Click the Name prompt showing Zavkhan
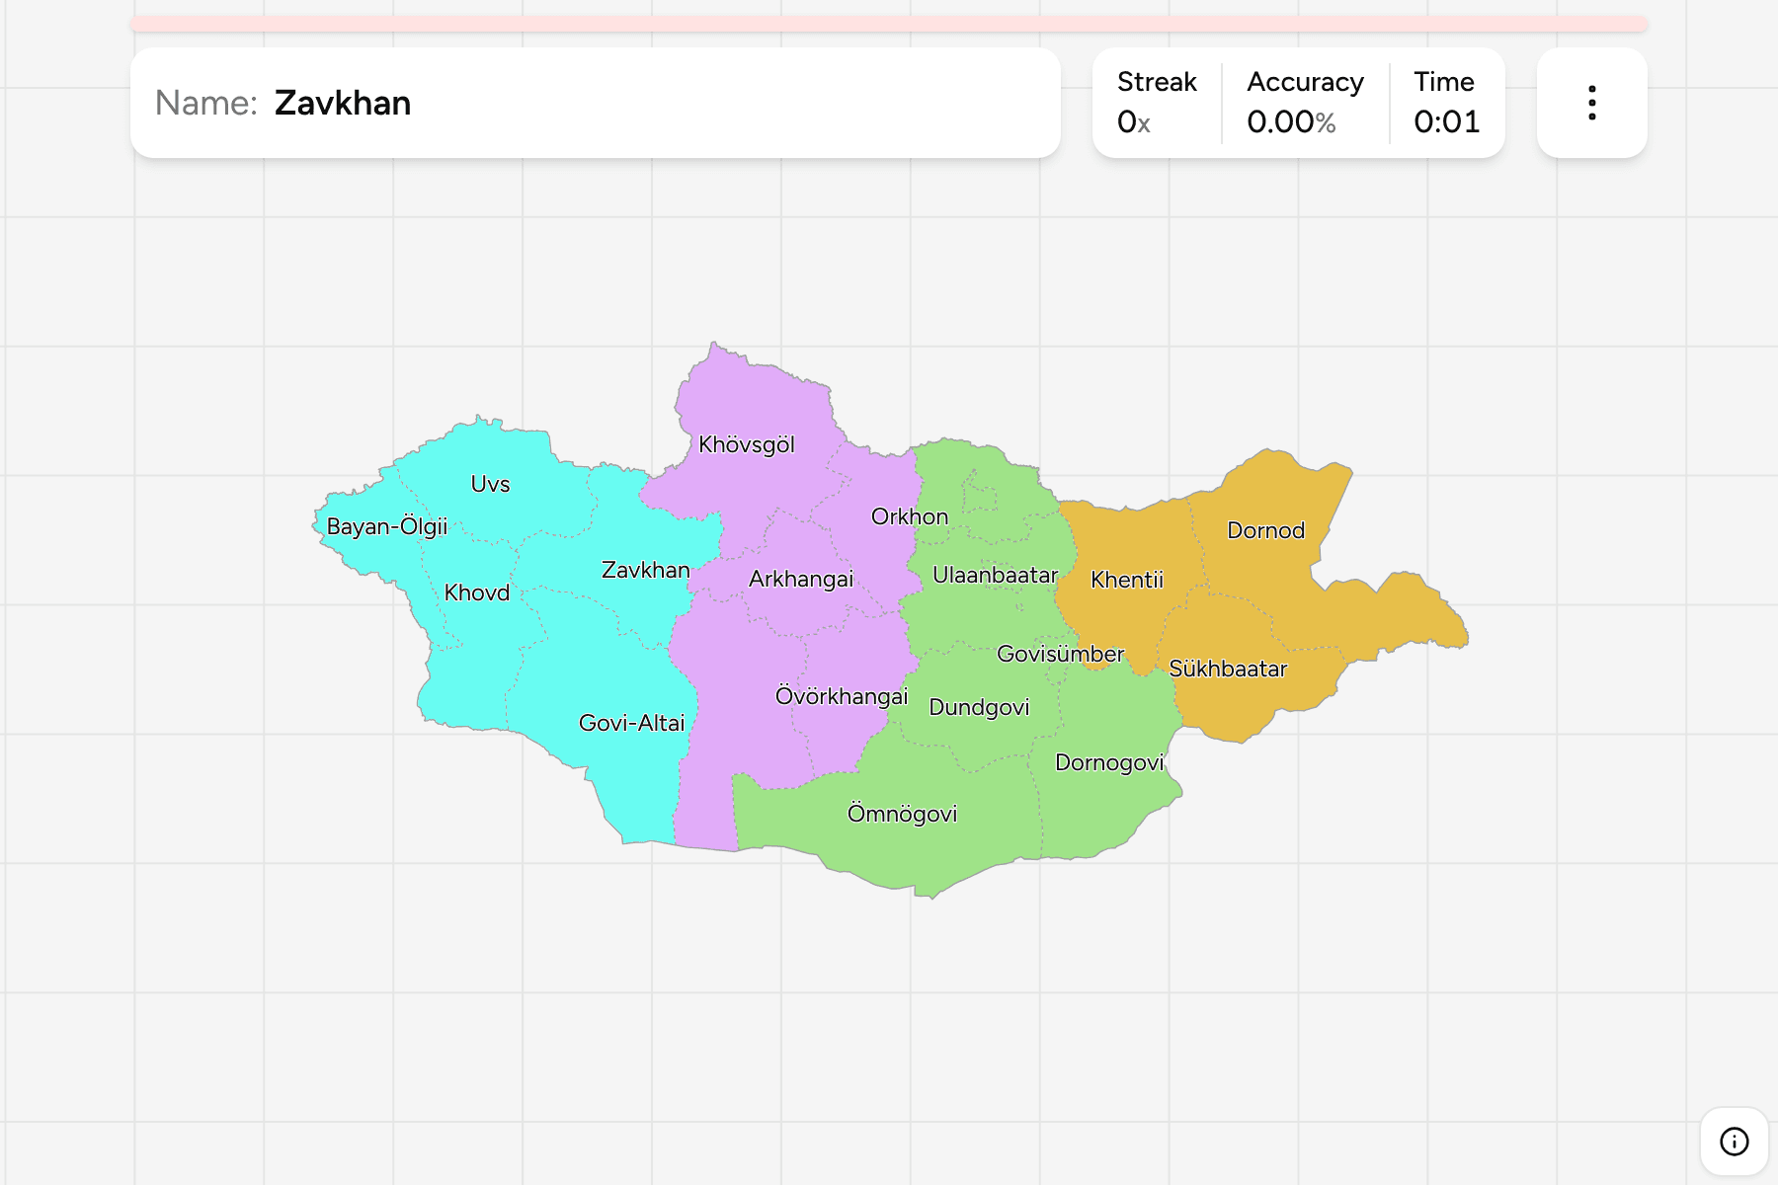 click(596, 103)
